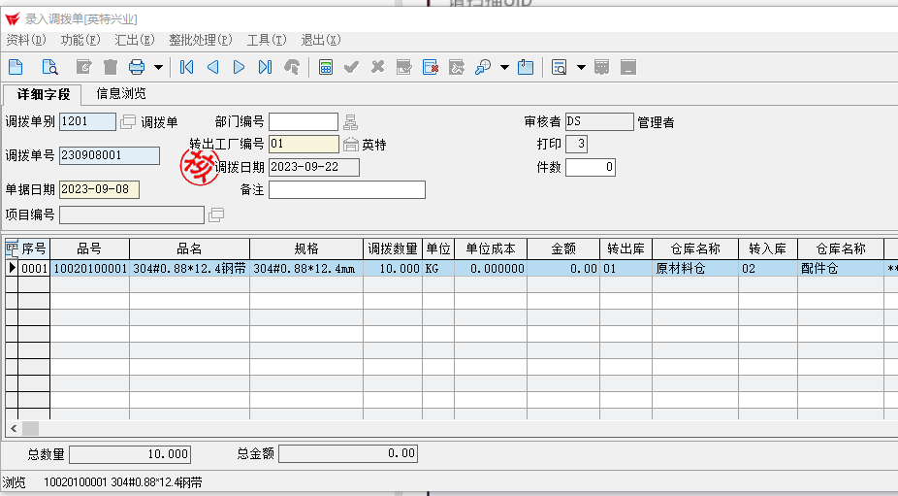Go to the previous record
Screen dimensions: 898x496
[212, 67]
